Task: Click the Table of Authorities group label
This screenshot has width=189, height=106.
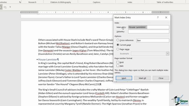Action: (165, 2)
